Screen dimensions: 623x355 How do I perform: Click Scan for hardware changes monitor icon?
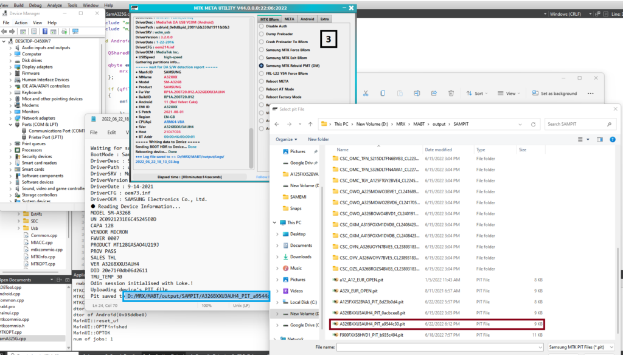click(x=75, y=32)
